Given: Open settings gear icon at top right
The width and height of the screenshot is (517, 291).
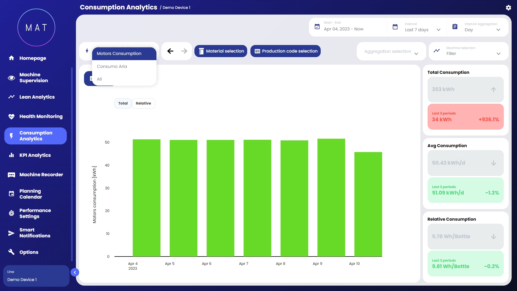Looking at the screenshot, I should click(508, 8).
